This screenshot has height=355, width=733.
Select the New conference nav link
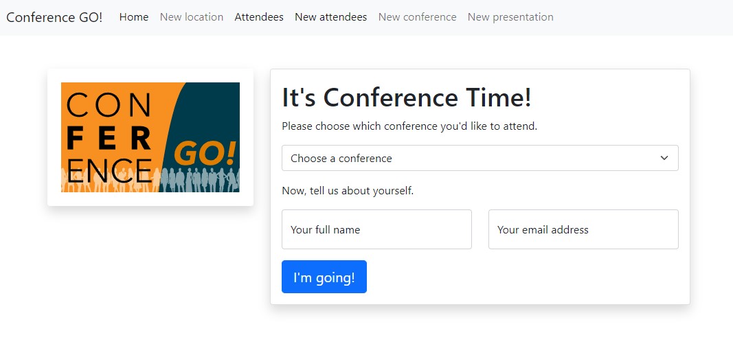417,17
